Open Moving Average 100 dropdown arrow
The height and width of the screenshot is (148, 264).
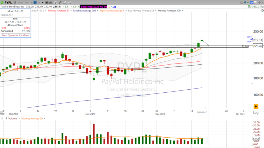click(x=182, y=11)
